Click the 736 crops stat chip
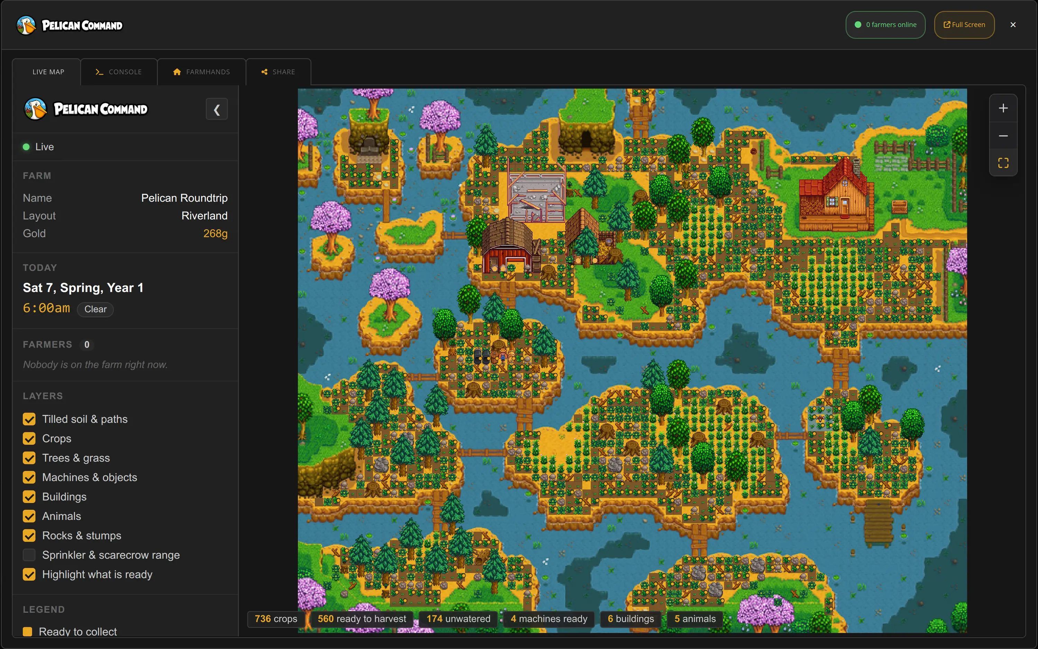Viewport: 1038px width, 649px height. point(276,619)
